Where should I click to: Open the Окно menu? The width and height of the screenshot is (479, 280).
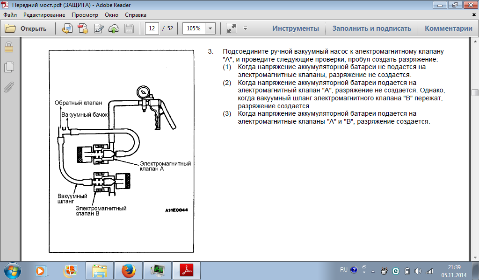(x=111, y=15)
